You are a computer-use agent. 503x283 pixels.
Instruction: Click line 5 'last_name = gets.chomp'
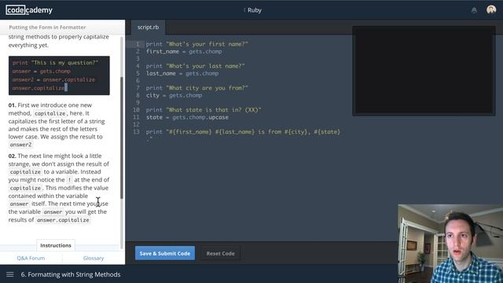(x=182, y=73)
